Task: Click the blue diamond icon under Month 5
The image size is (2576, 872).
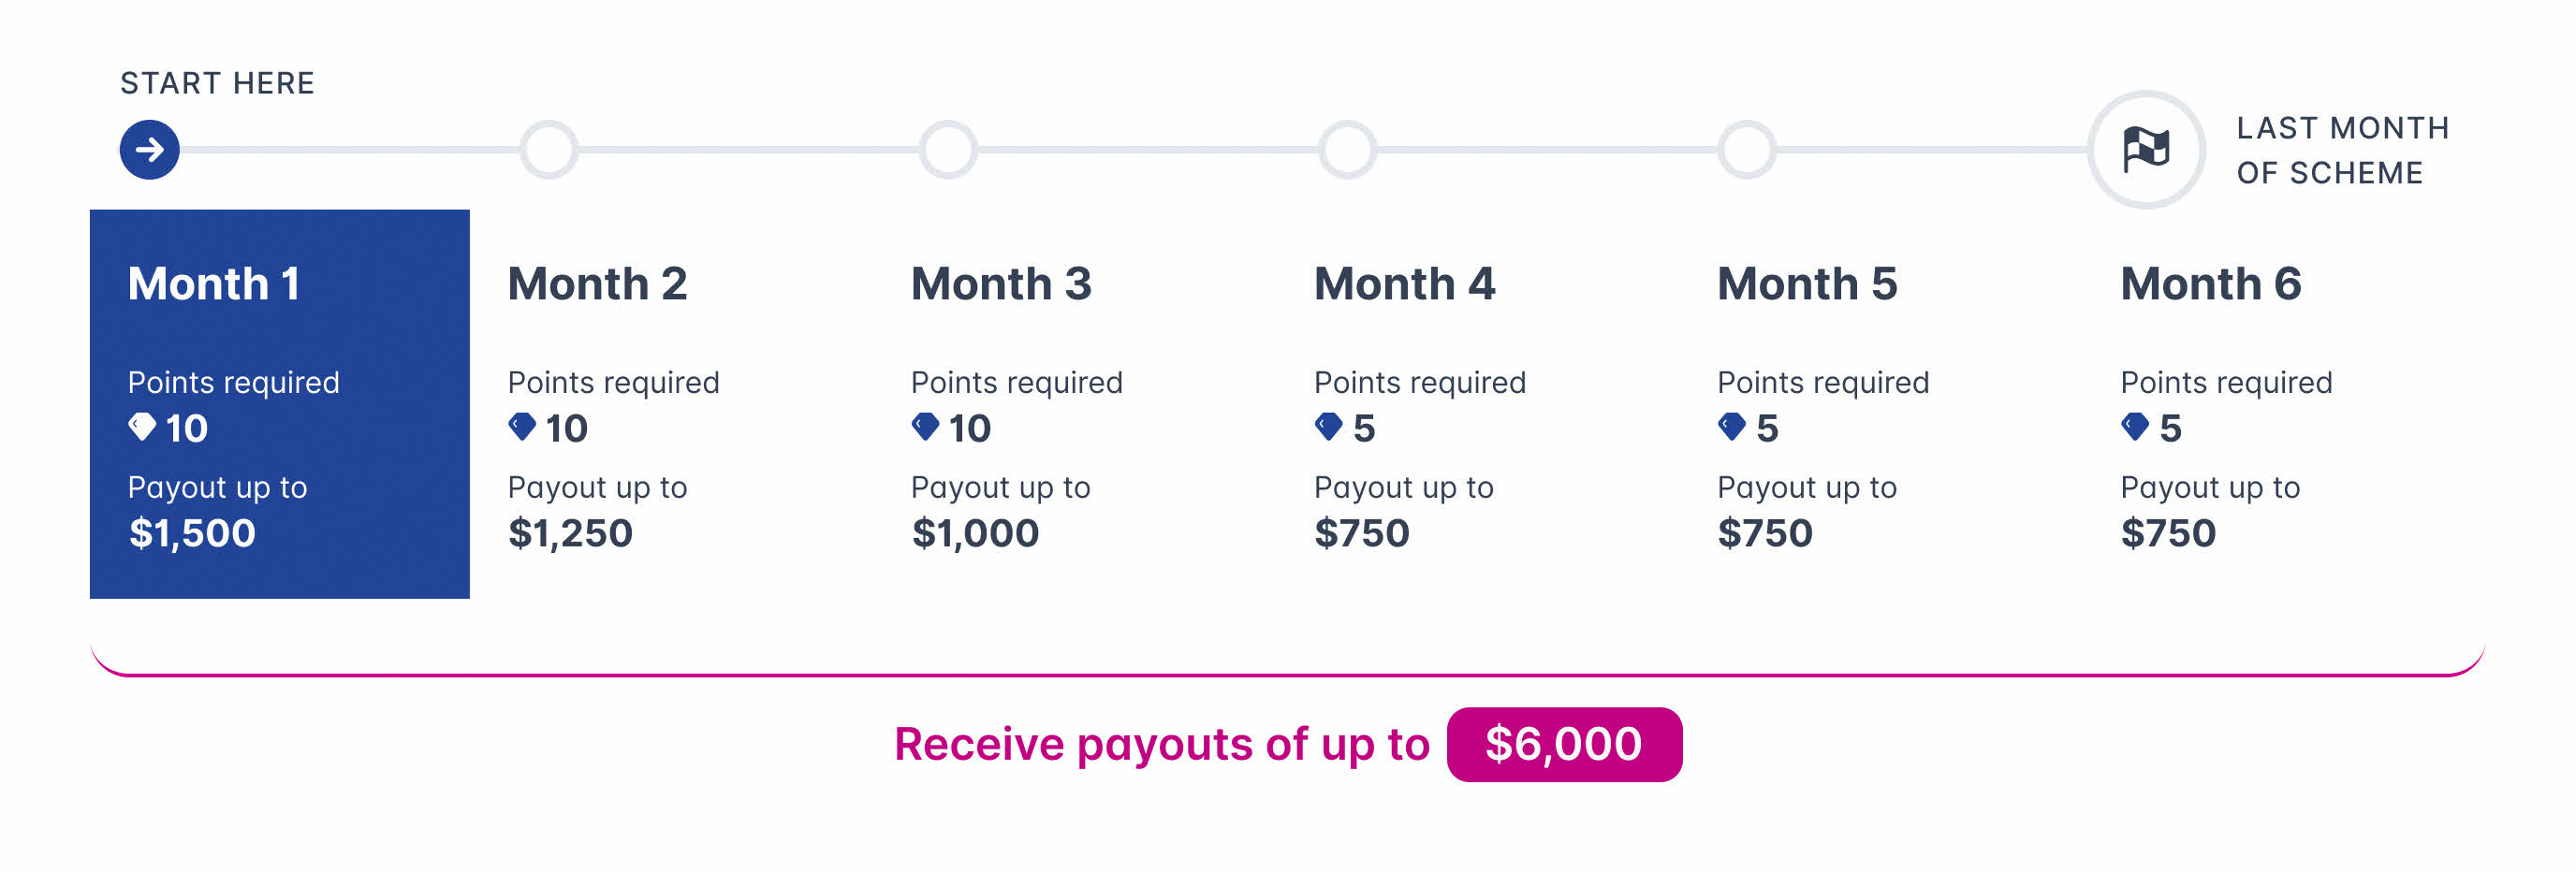Action: (1731, 427)
